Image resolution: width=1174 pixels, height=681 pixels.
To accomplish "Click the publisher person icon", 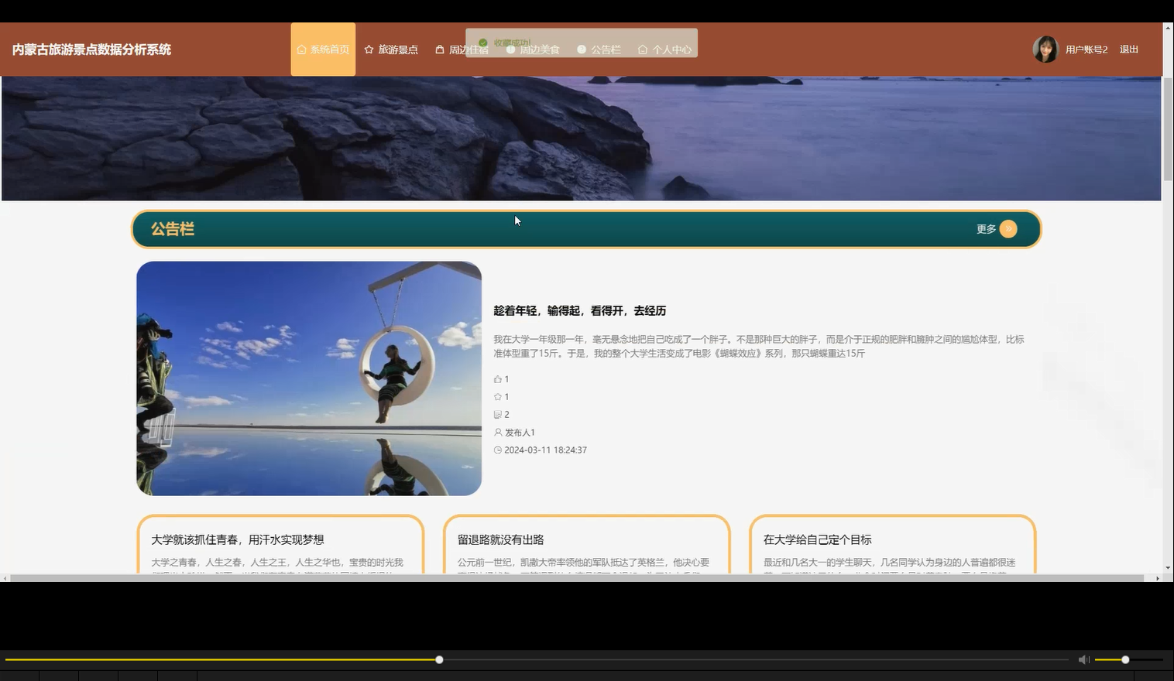I will pos(498,433).
